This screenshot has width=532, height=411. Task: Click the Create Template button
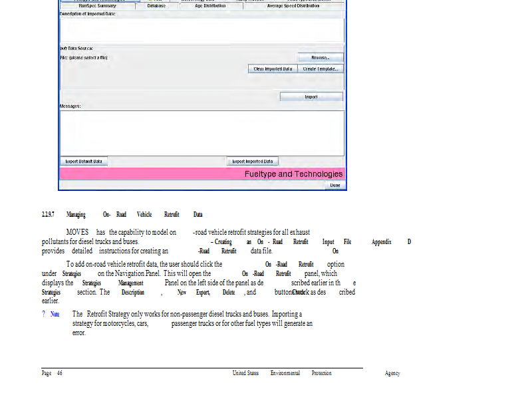click(321, 68)
